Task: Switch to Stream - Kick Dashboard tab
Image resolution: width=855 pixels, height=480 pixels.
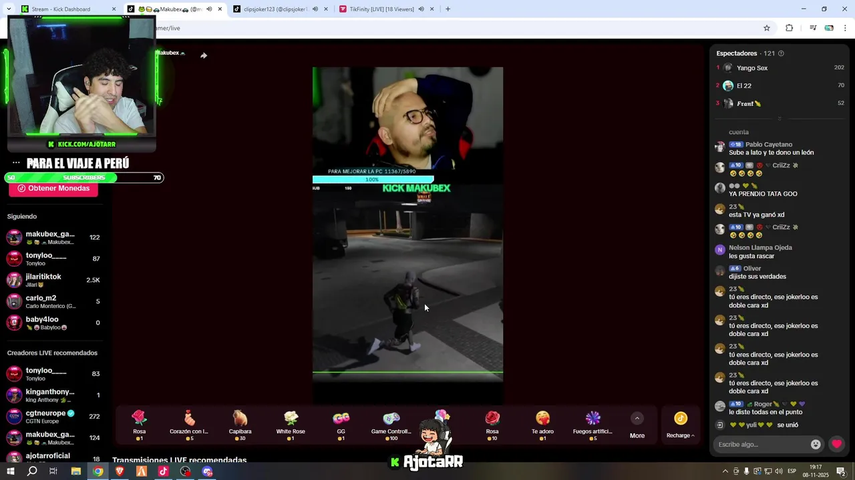Action: tap(67, 9)
